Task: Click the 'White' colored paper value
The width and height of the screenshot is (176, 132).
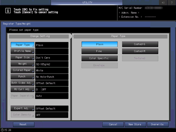Action: pos(52,70)
